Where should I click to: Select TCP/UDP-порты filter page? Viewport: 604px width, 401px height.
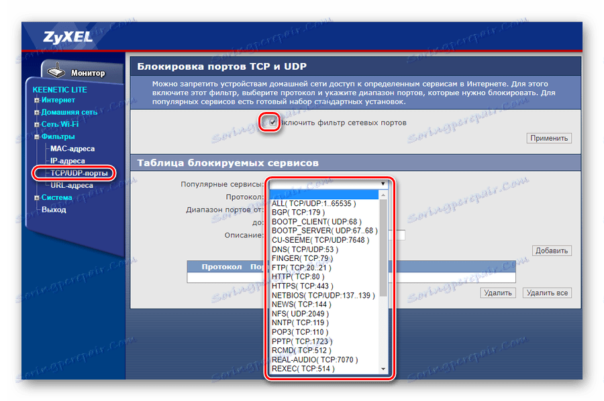pos(79,173)
